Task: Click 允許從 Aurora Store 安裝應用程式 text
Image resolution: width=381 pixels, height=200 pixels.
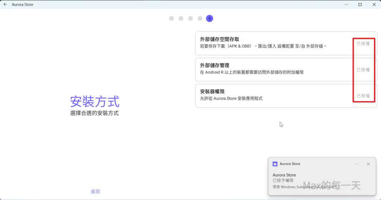Action: (231, 98)
